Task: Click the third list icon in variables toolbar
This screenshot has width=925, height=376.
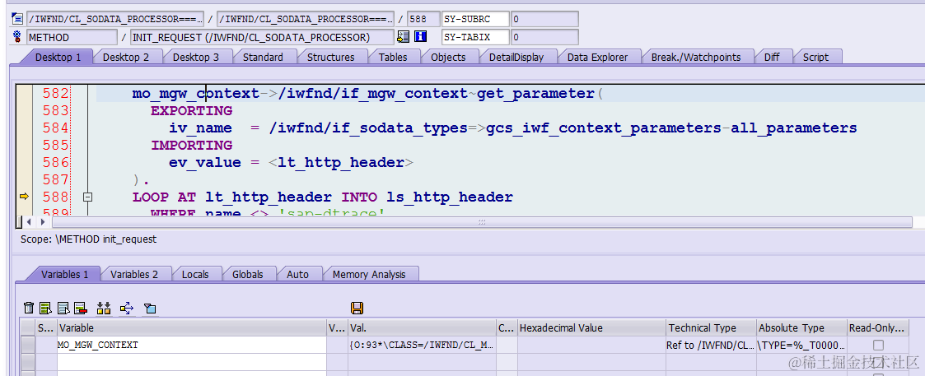Action: point(63,308)
